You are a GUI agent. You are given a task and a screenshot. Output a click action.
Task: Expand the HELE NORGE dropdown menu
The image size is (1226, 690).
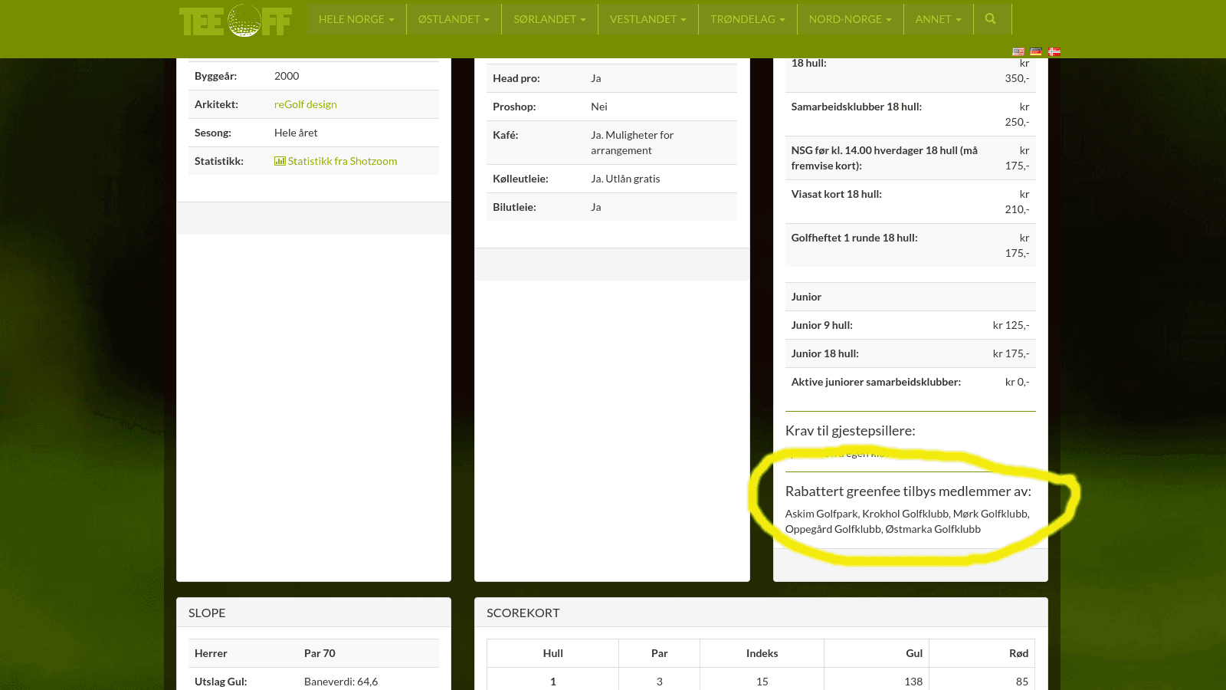click(356, 19)
